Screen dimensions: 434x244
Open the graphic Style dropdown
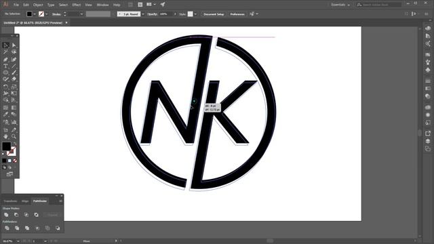pyautogui.click(x=195, y=14)
